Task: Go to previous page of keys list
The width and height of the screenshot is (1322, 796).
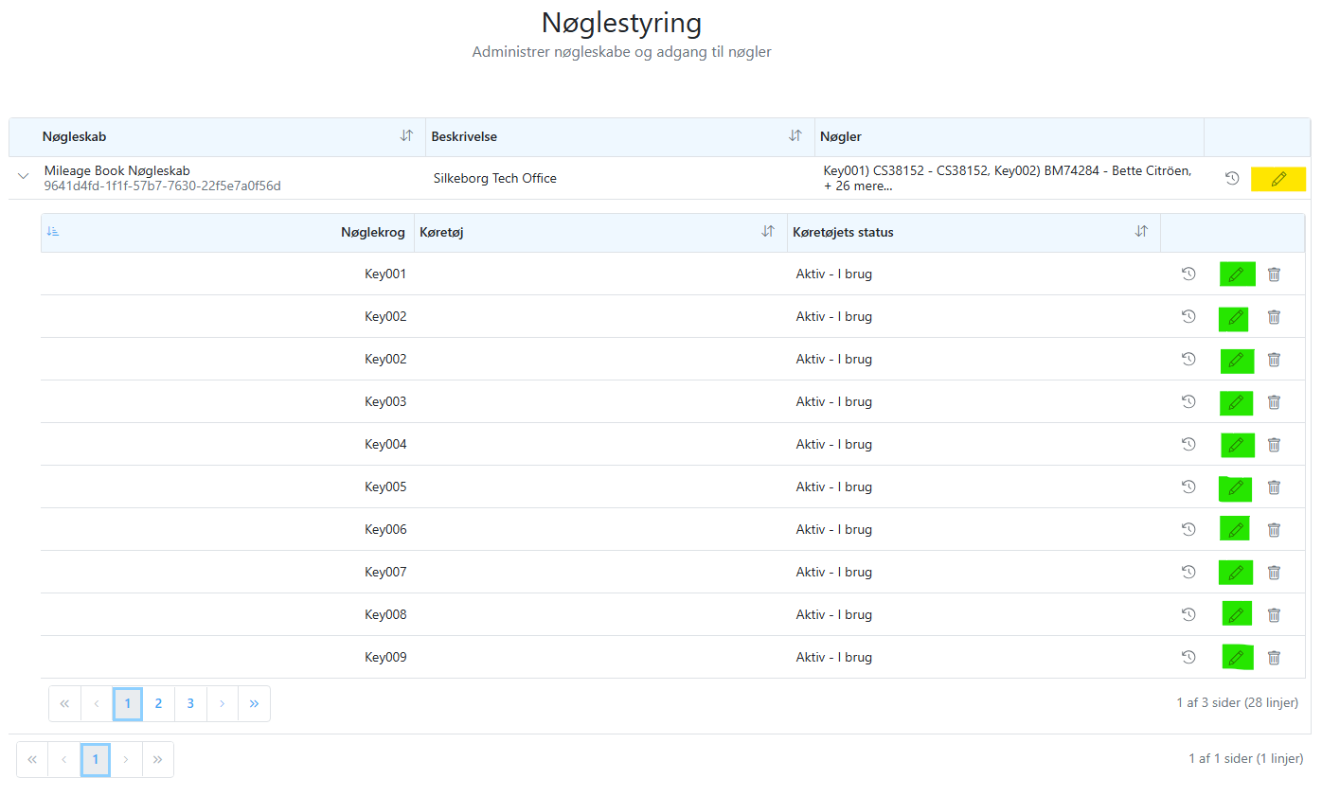Action: [97, 703]
